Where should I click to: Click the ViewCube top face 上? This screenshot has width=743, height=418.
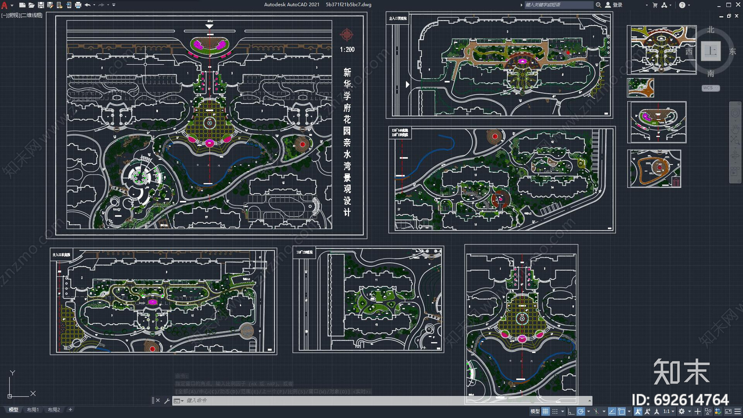pyautogui.click(x=710, y=51)
